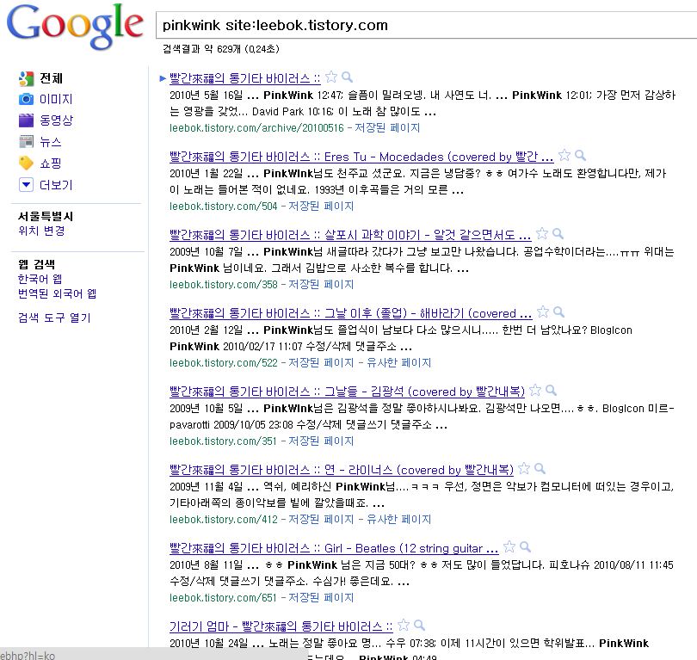Open search tools via 검색 도구 열기
The height and width of the screenshot is (660, 697).
click(54, 318)
